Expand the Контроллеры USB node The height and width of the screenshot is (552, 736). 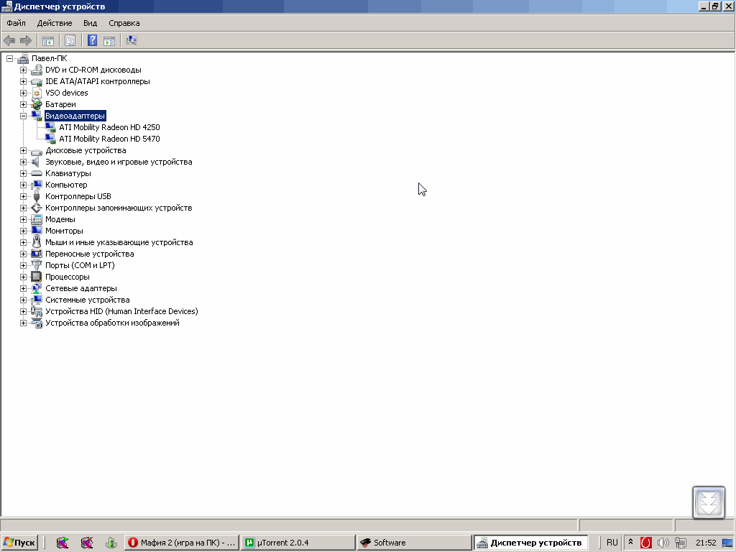pyautogui.click(x=23, y=196)
